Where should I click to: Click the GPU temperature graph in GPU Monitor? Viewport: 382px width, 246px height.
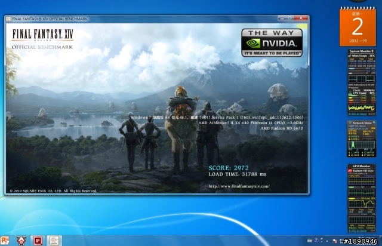(361, 182)
